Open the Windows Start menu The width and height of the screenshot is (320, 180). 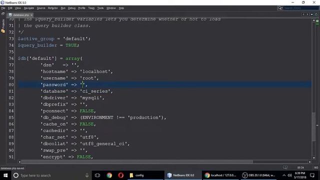coord(5,175)
